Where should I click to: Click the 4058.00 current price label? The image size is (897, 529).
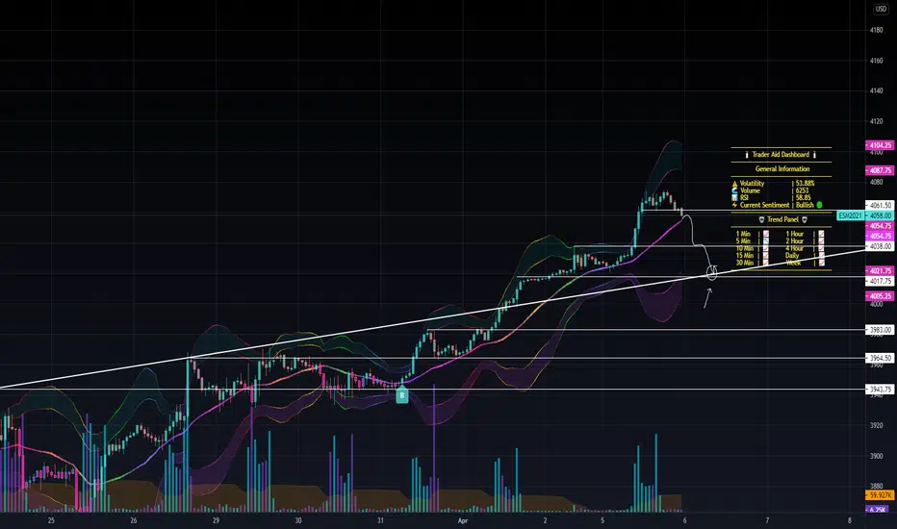pyautogui.click(x=880, y=215)
